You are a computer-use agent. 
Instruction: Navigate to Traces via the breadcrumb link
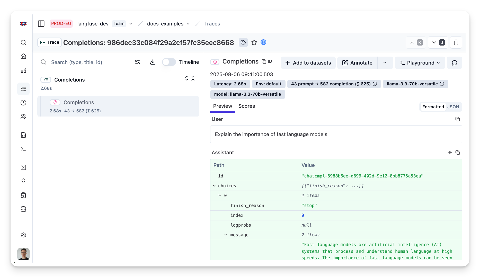tap(212, 23)
